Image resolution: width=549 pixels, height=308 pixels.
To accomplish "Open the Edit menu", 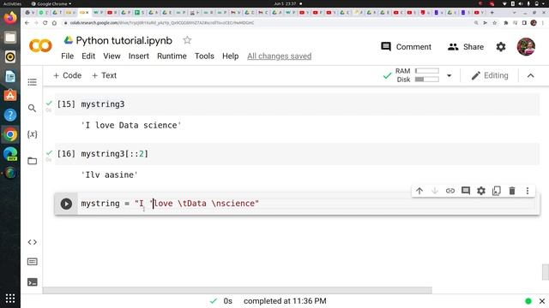I will click(88, 56).
